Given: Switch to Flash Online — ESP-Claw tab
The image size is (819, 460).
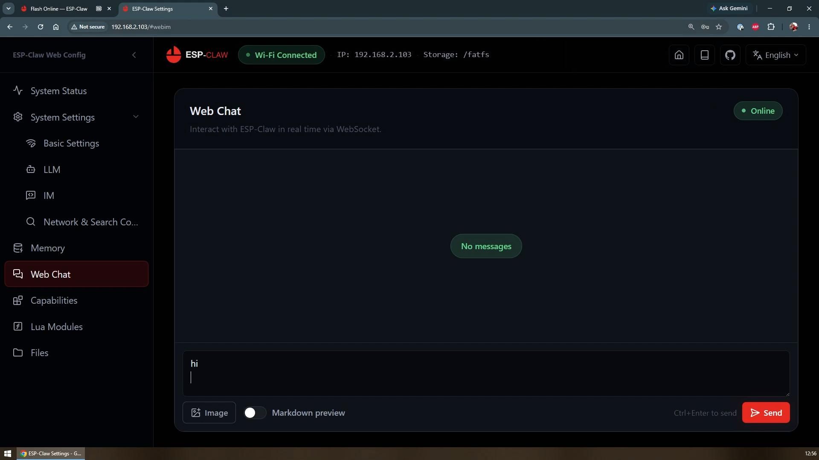Looking at the screenshot, I should click(x=59, y=9).
